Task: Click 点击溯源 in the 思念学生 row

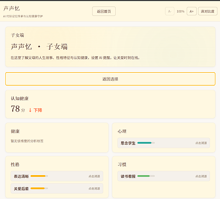Action: pyautogui.click(x=201, y=143)
